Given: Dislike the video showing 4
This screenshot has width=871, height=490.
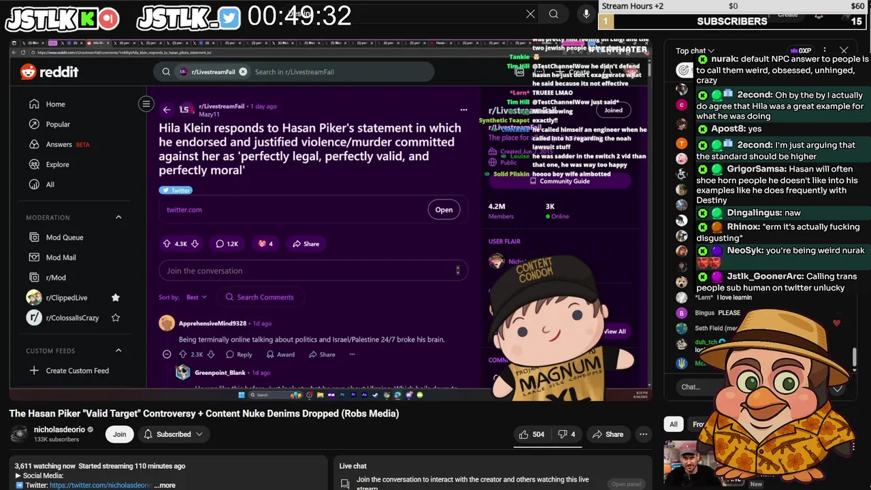Looking at the screenshot, I should [567, 434].
